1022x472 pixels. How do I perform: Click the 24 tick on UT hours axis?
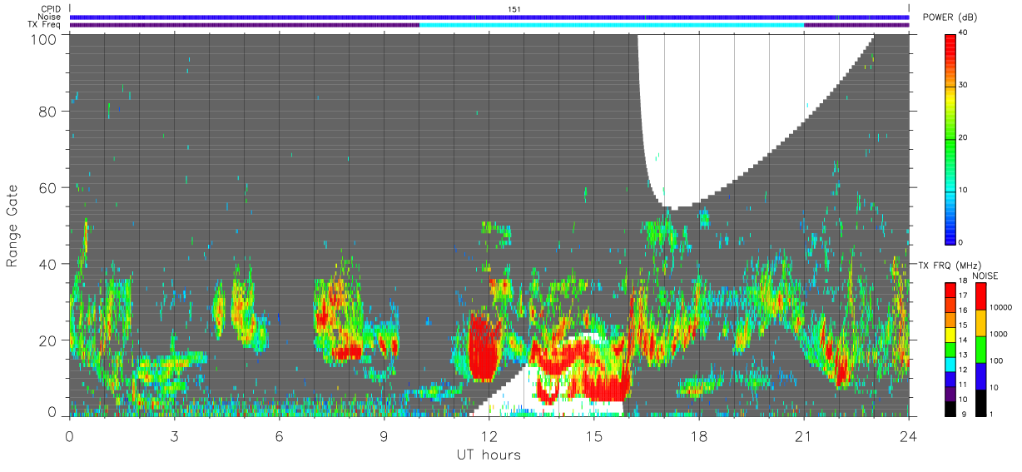coord(909,435)
